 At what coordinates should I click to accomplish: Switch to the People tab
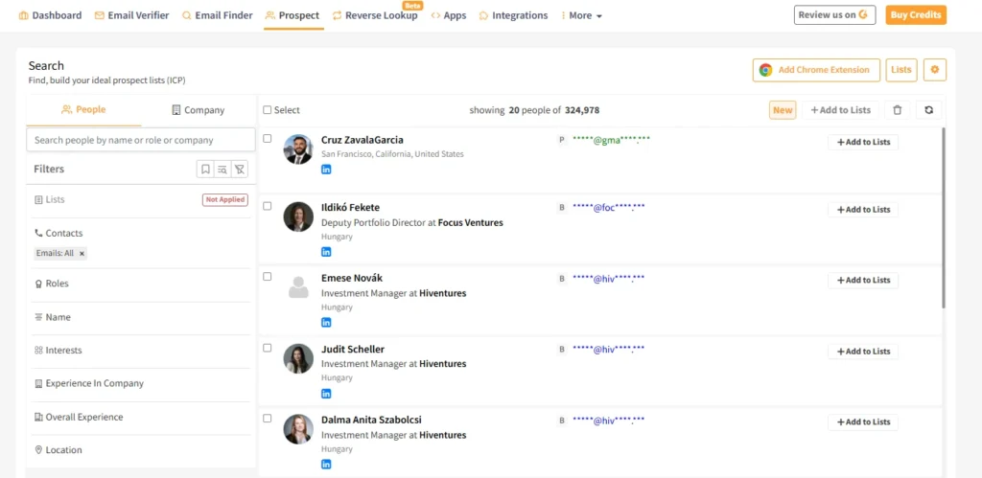coord(84,110)
